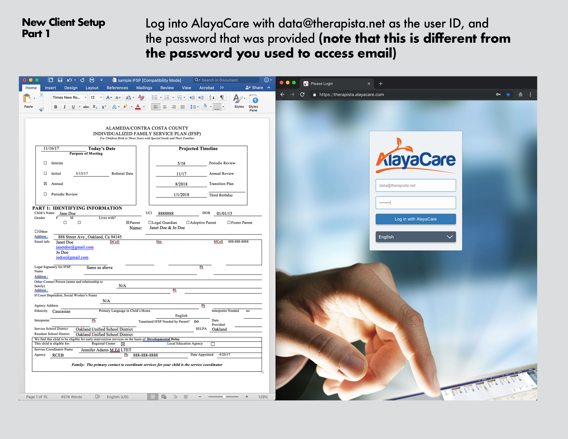
Task: Bookmark the page with the star icon
Action: click(x=508, y=94)
